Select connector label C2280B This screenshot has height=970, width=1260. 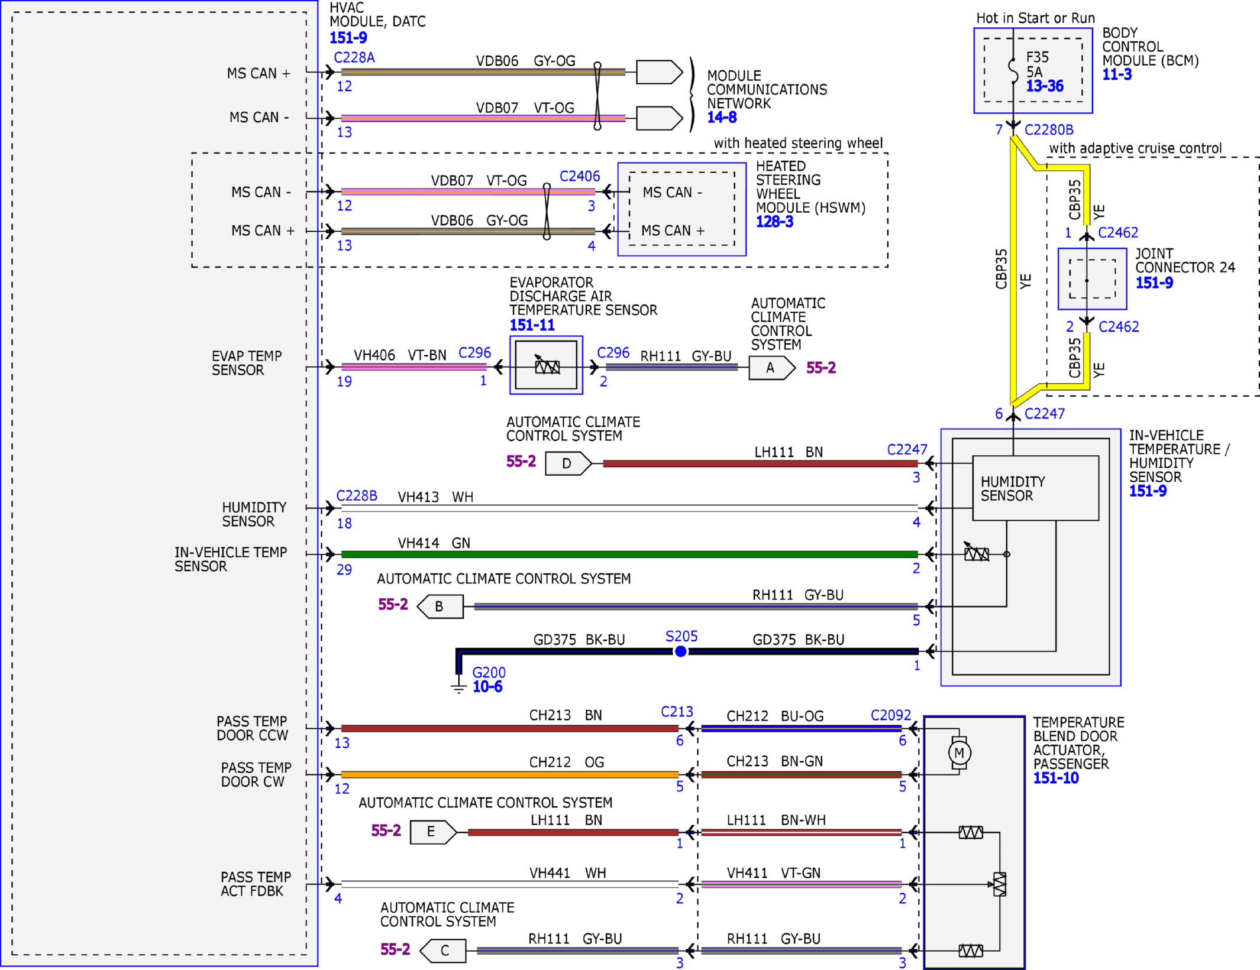coord(1049,129)
